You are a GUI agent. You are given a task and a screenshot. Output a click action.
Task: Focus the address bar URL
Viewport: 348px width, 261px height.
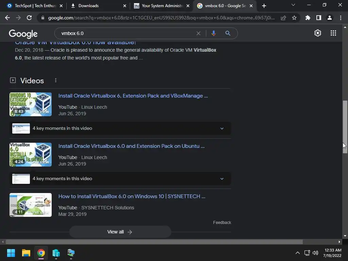(161, 18)
